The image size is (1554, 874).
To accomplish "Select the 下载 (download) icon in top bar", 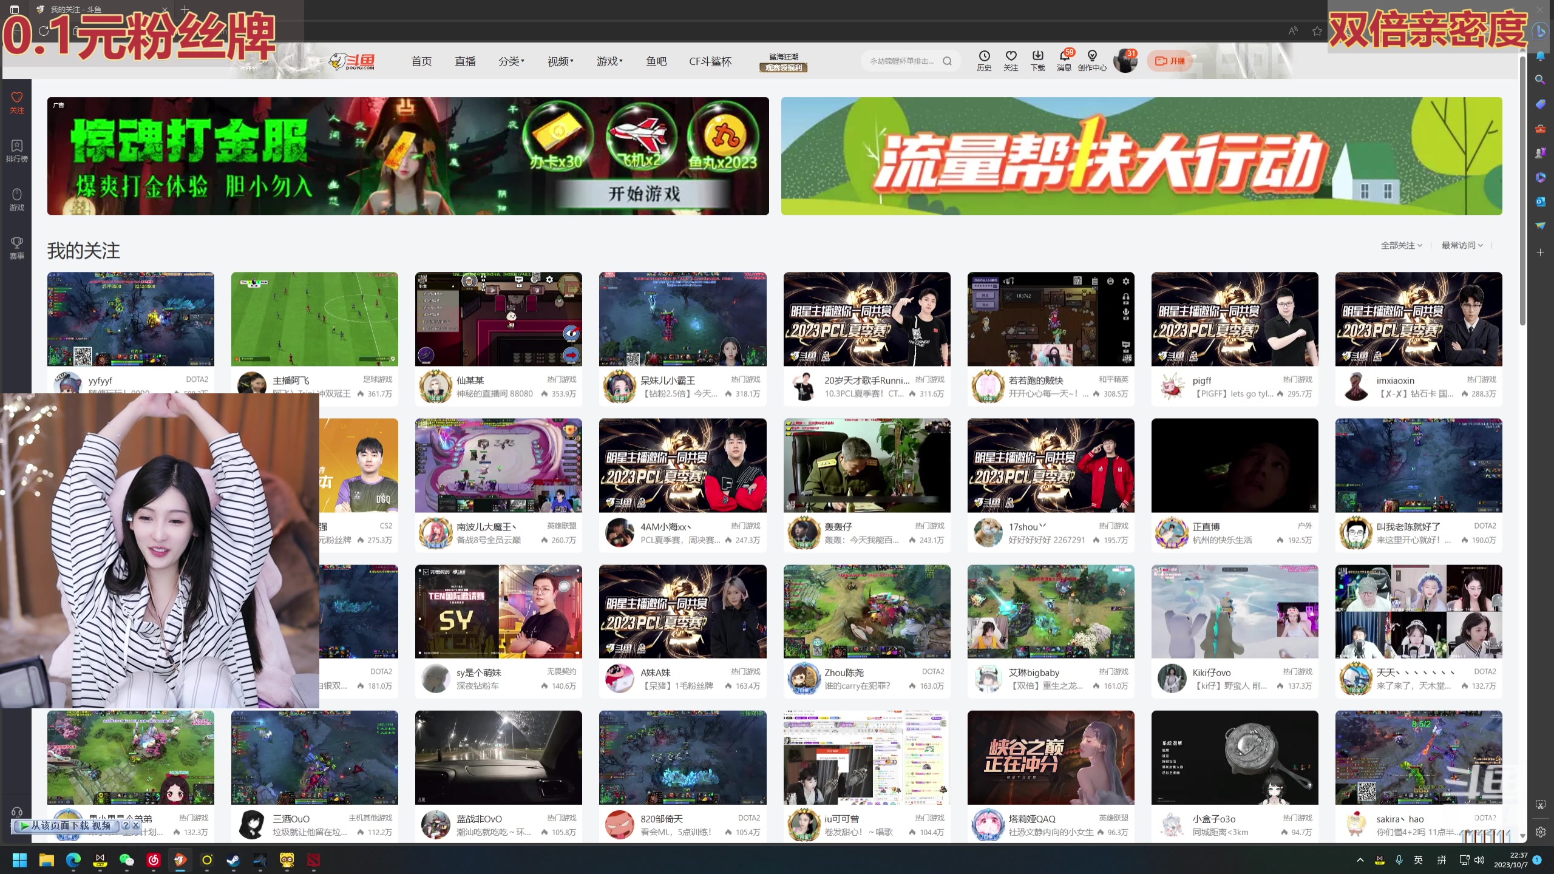I will point(1037,61).
